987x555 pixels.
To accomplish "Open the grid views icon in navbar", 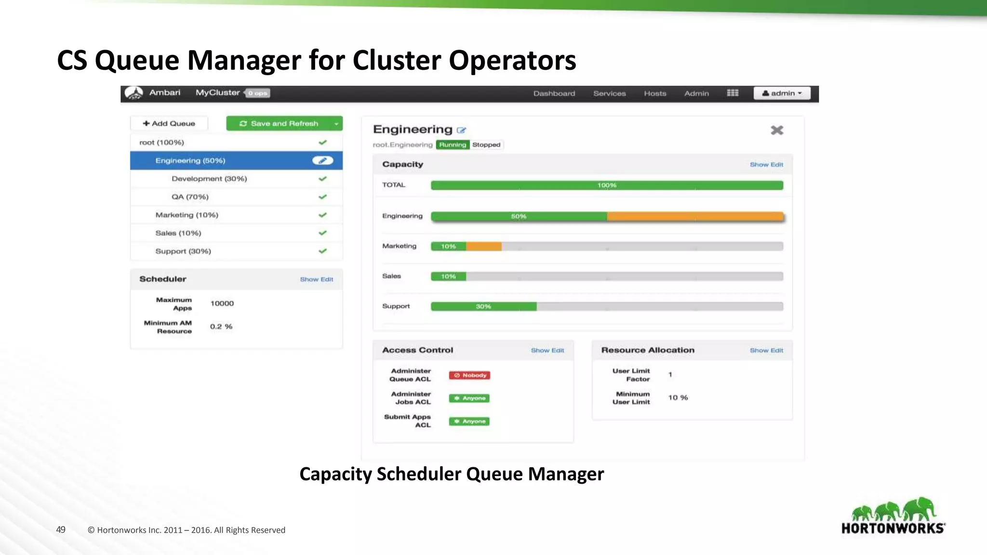I will pyautogui.click(x=733, y=93).
